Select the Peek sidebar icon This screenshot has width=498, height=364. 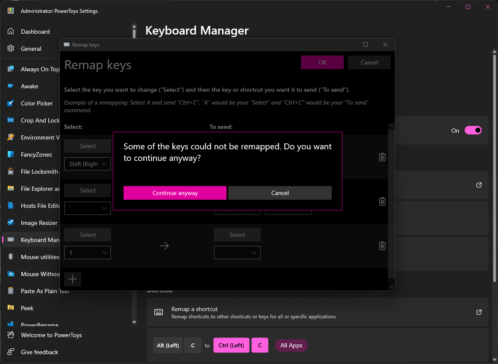pos(11,308)
